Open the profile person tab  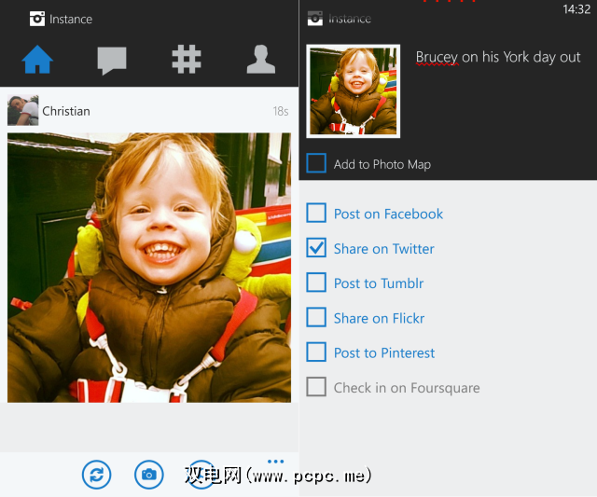[x=261, y=59]
